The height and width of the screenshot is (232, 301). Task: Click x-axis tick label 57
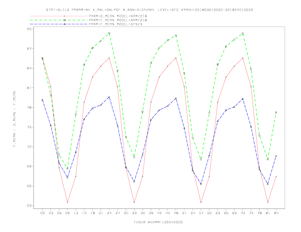pos(201,213)
